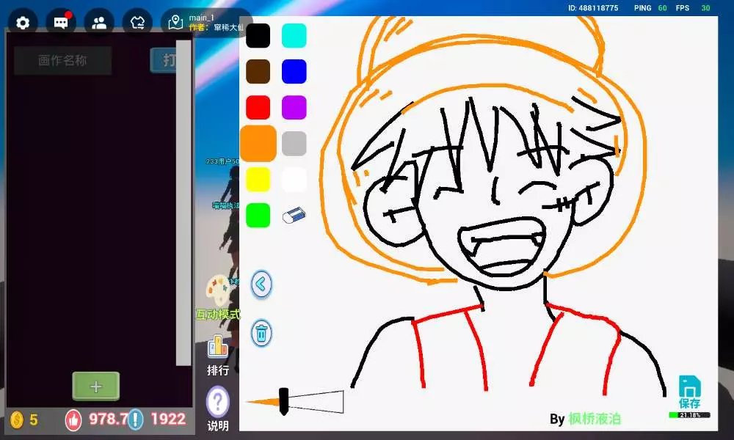Click the 978.7 likes count
The height and width of the screenshot is (440, 734).
[x=109, y=419]
